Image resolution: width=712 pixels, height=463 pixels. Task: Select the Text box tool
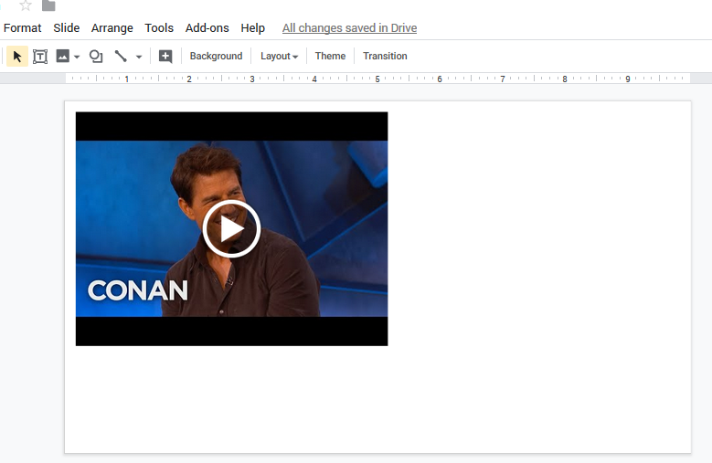[x=40, y=57]
